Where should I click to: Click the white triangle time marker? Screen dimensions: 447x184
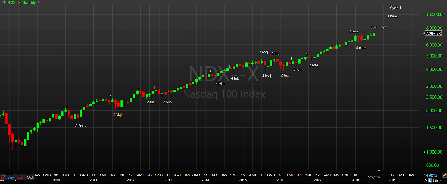click(x=379, y=170)
